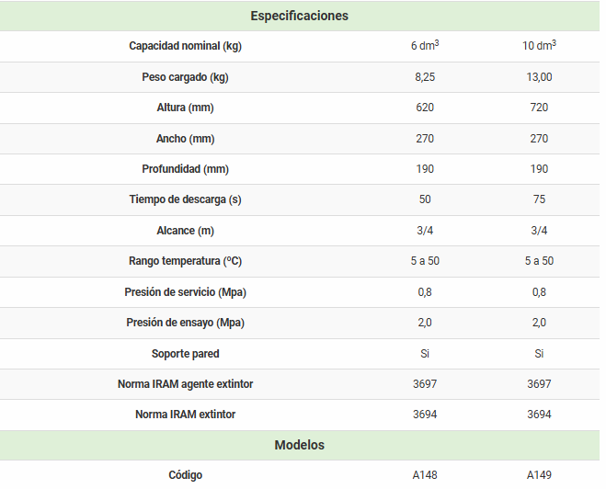Select the Ancho (mm) row label
This screenshot has width=606, height=489.
[185, 139]
